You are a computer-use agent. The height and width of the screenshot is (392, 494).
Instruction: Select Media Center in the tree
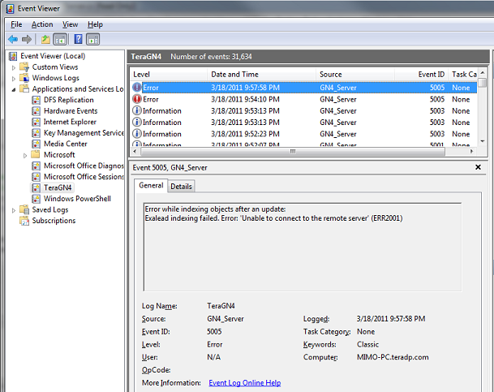tap(66, 144)
